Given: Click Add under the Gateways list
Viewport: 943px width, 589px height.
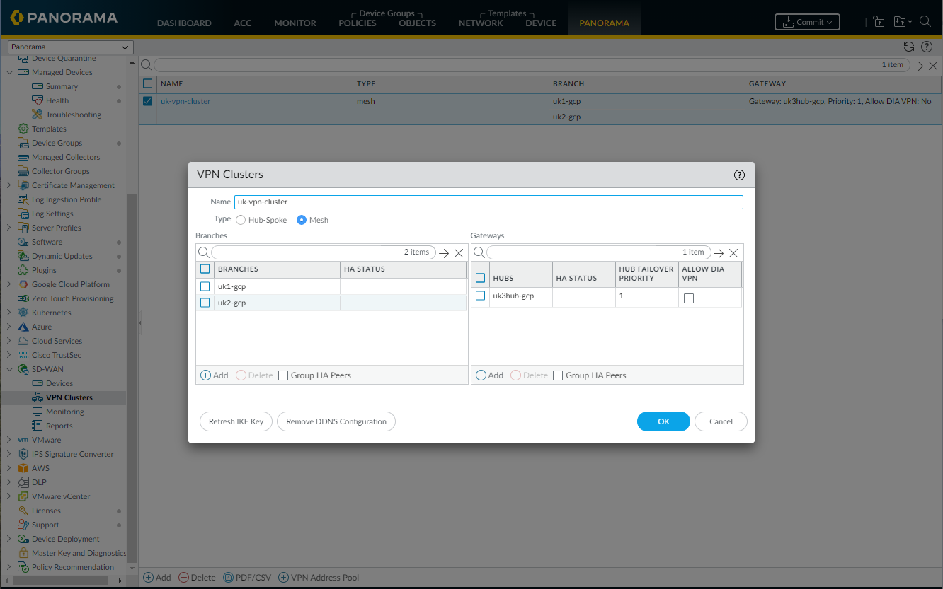Looking at the screenshot, I should click(489, 375).
